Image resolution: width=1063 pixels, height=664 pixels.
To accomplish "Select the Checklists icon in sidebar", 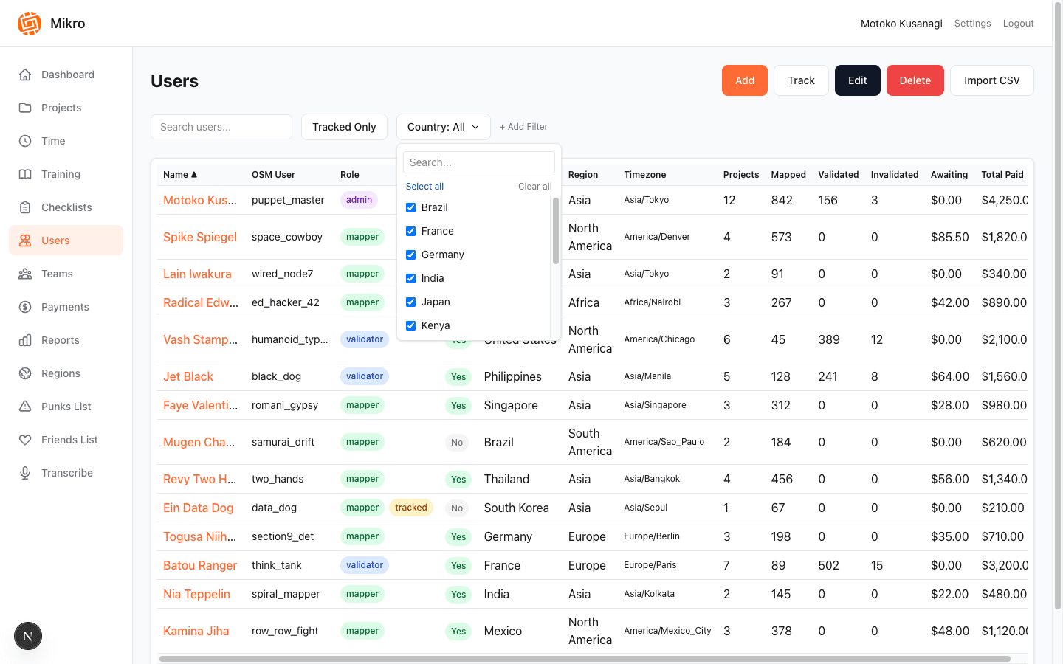I will point(25,207).
